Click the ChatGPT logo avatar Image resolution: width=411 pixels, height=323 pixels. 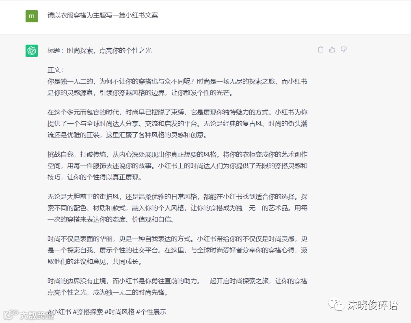[x=31, y=51]
